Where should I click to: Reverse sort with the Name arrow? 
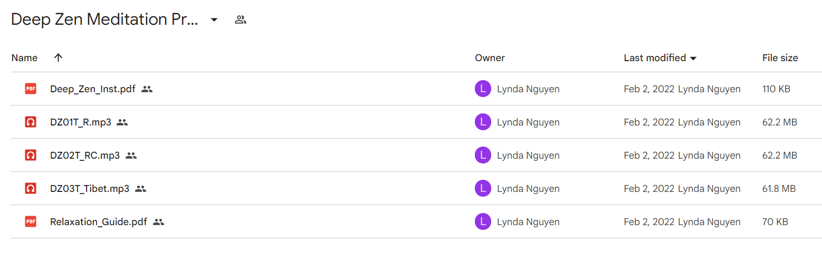click(x=59, y=58)
